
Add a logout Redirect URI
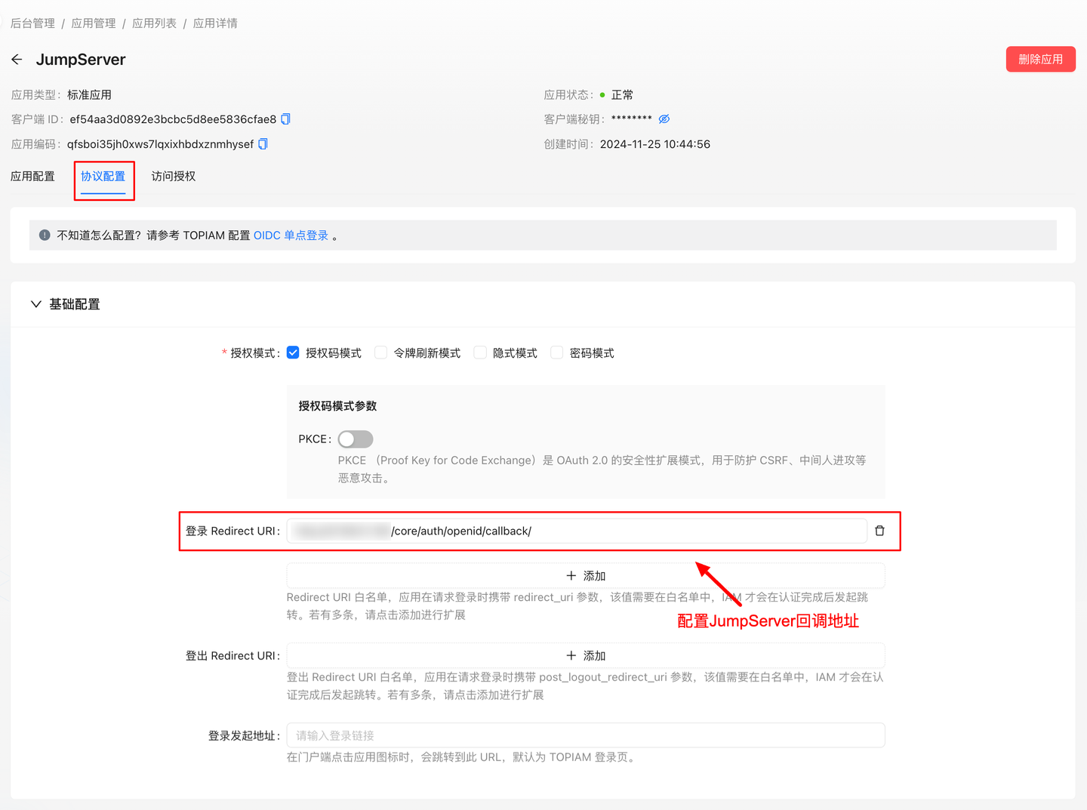pos(586,655)
